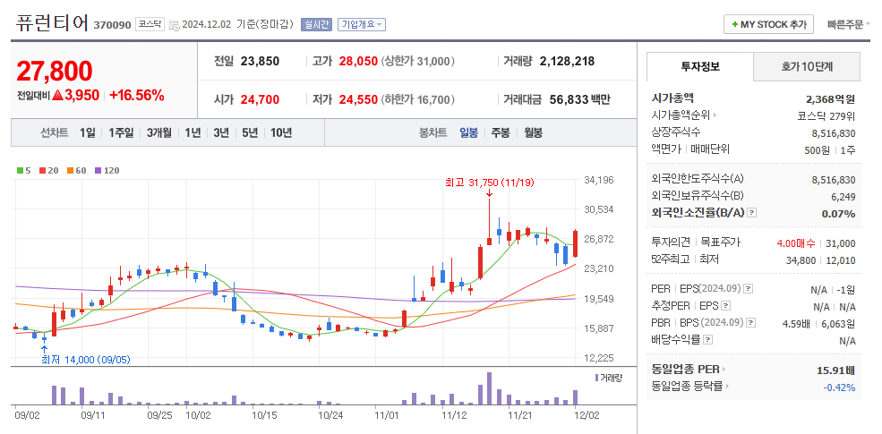Click the 거래량 purple legend marker
The height and width of the screenshot is (434, 882).
coord(597,378)
